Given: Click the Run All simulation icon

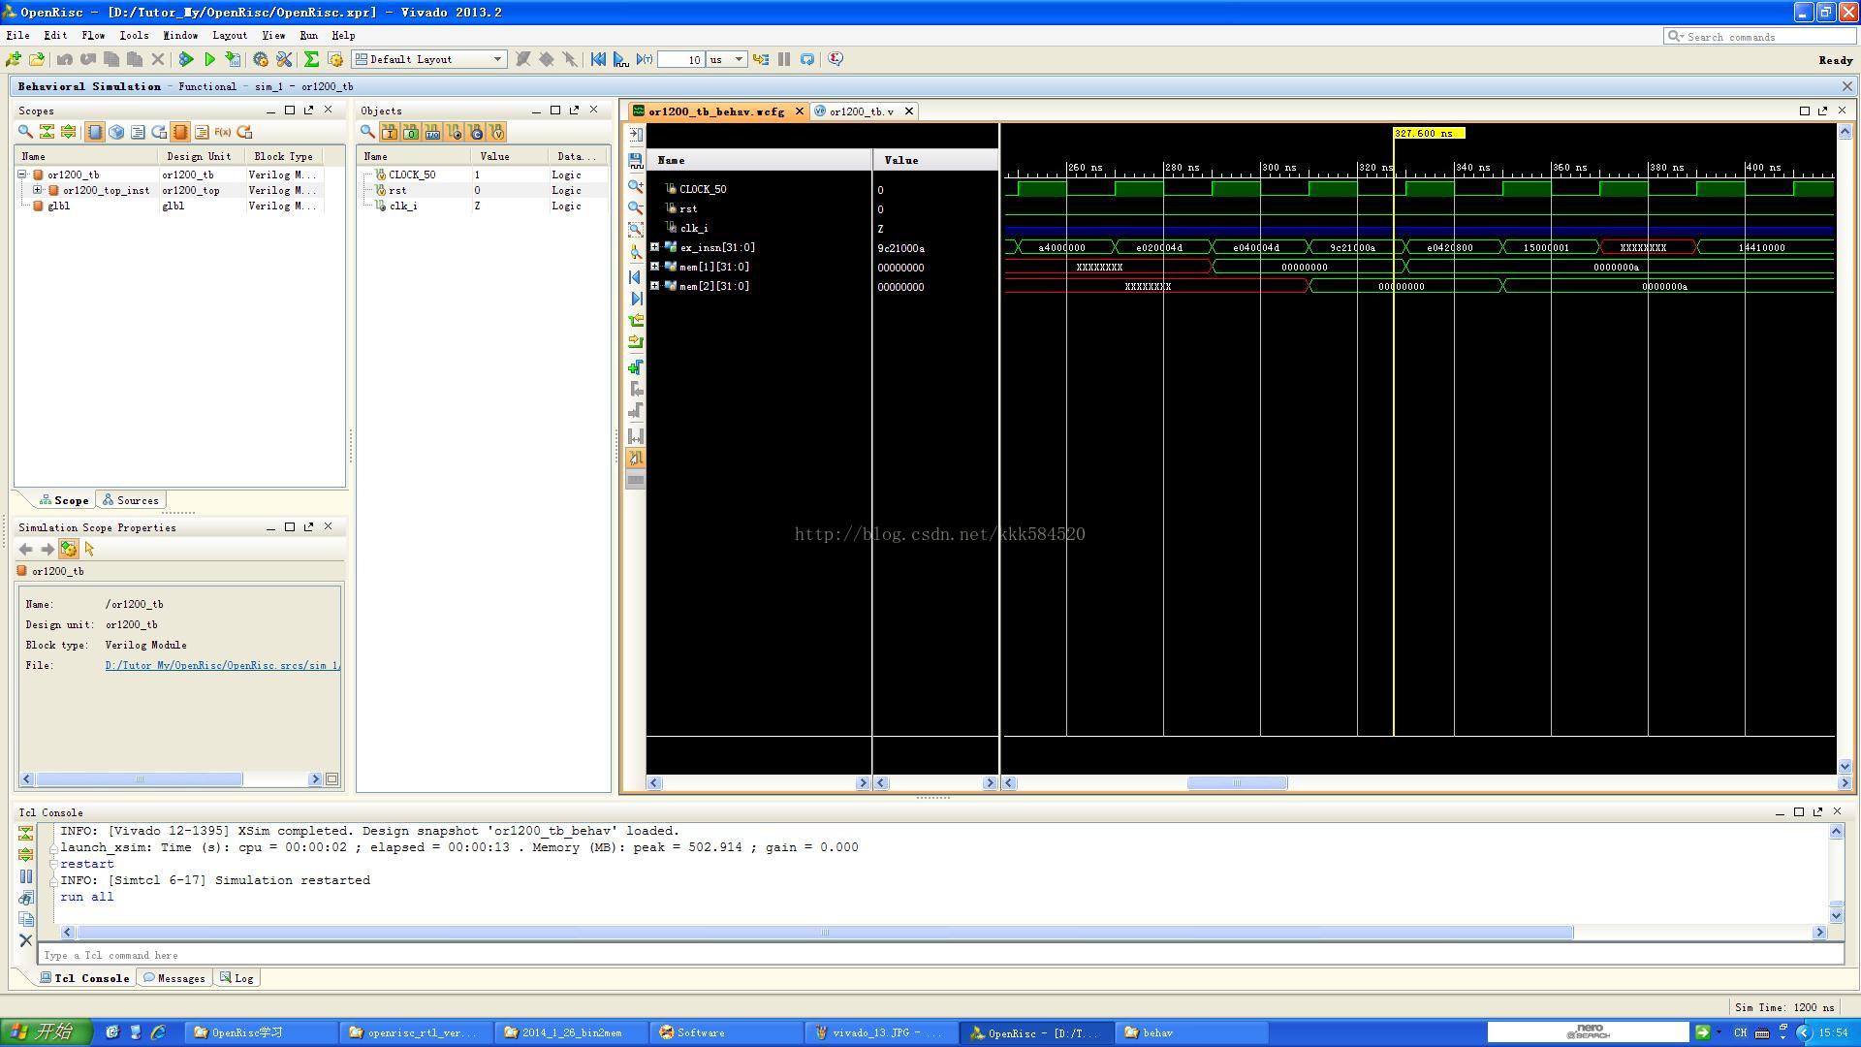Looking at the screenshot, I should [621, 59].
